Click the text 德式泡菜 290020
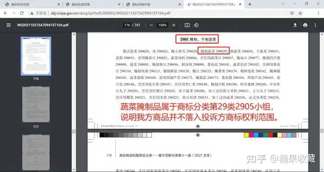This screenshot has height=172, width=324. click(x=136, y=51)
